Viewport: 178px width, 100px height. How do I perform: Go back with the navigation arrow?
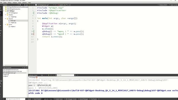[29, 5]
